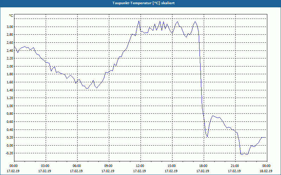Click the '17.02.19' date under 12:00

[x=139, y=171]
